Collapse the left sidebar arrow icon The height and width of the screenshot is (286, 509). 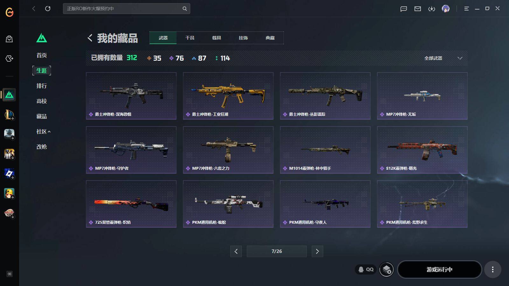tap(10, 274)
